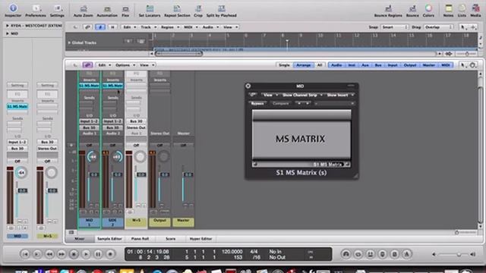Toggle Aux channel filter in Mixer
This screenshot has height=273, width=486.
[x=365, y=65]
